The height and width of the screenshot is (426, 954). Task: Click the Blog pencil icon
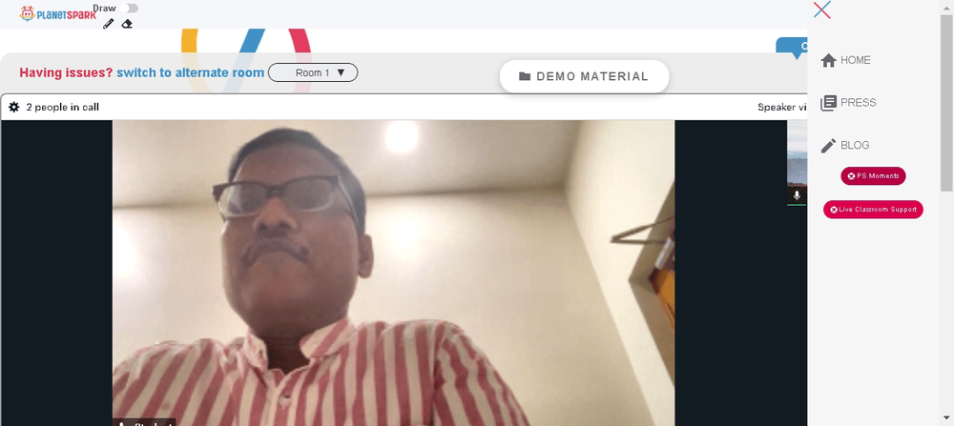click(x=829, y=145)
